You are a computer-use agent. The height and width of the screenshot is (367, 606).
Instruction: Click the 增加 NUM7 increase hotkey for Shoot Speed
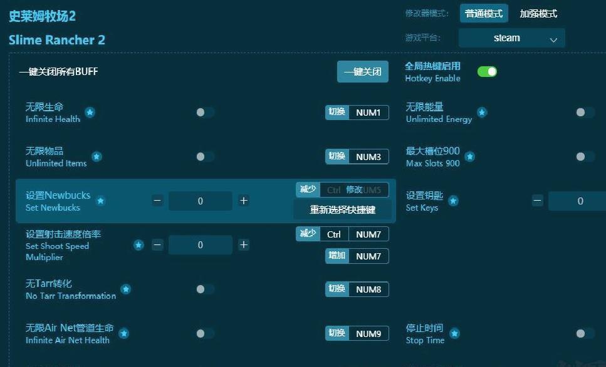pos(357,256)
